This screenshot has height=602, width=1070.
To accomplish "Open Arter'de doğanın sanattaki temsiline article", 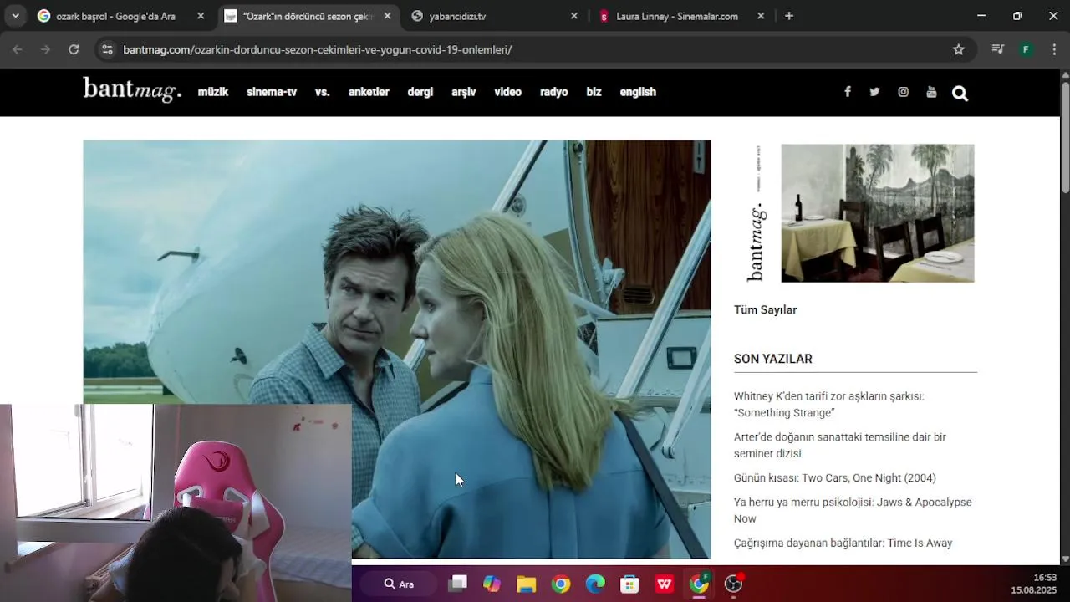I will coord(840,446).
